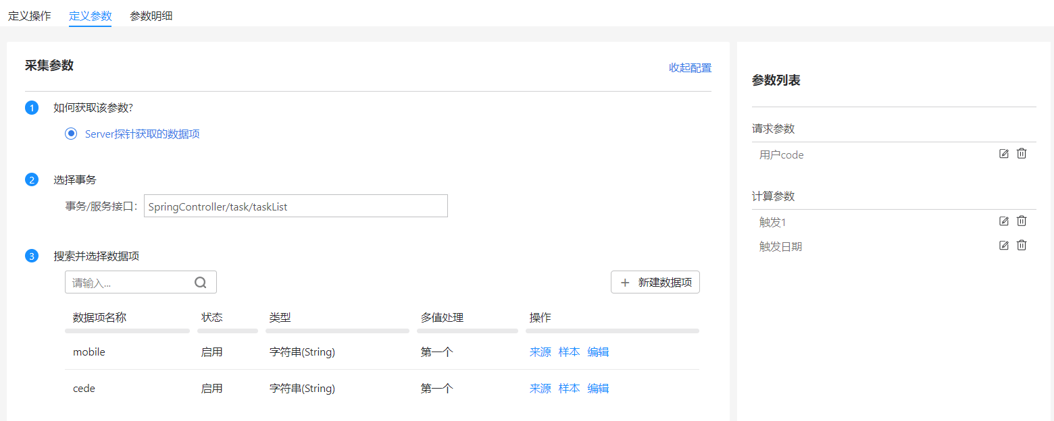
Task: Select Server探针获取的数据项 radio option
Action: 71,134
